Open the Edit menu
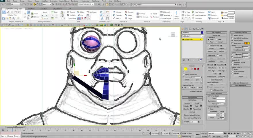This screenshot has height=138, width=253. point(8,1)
